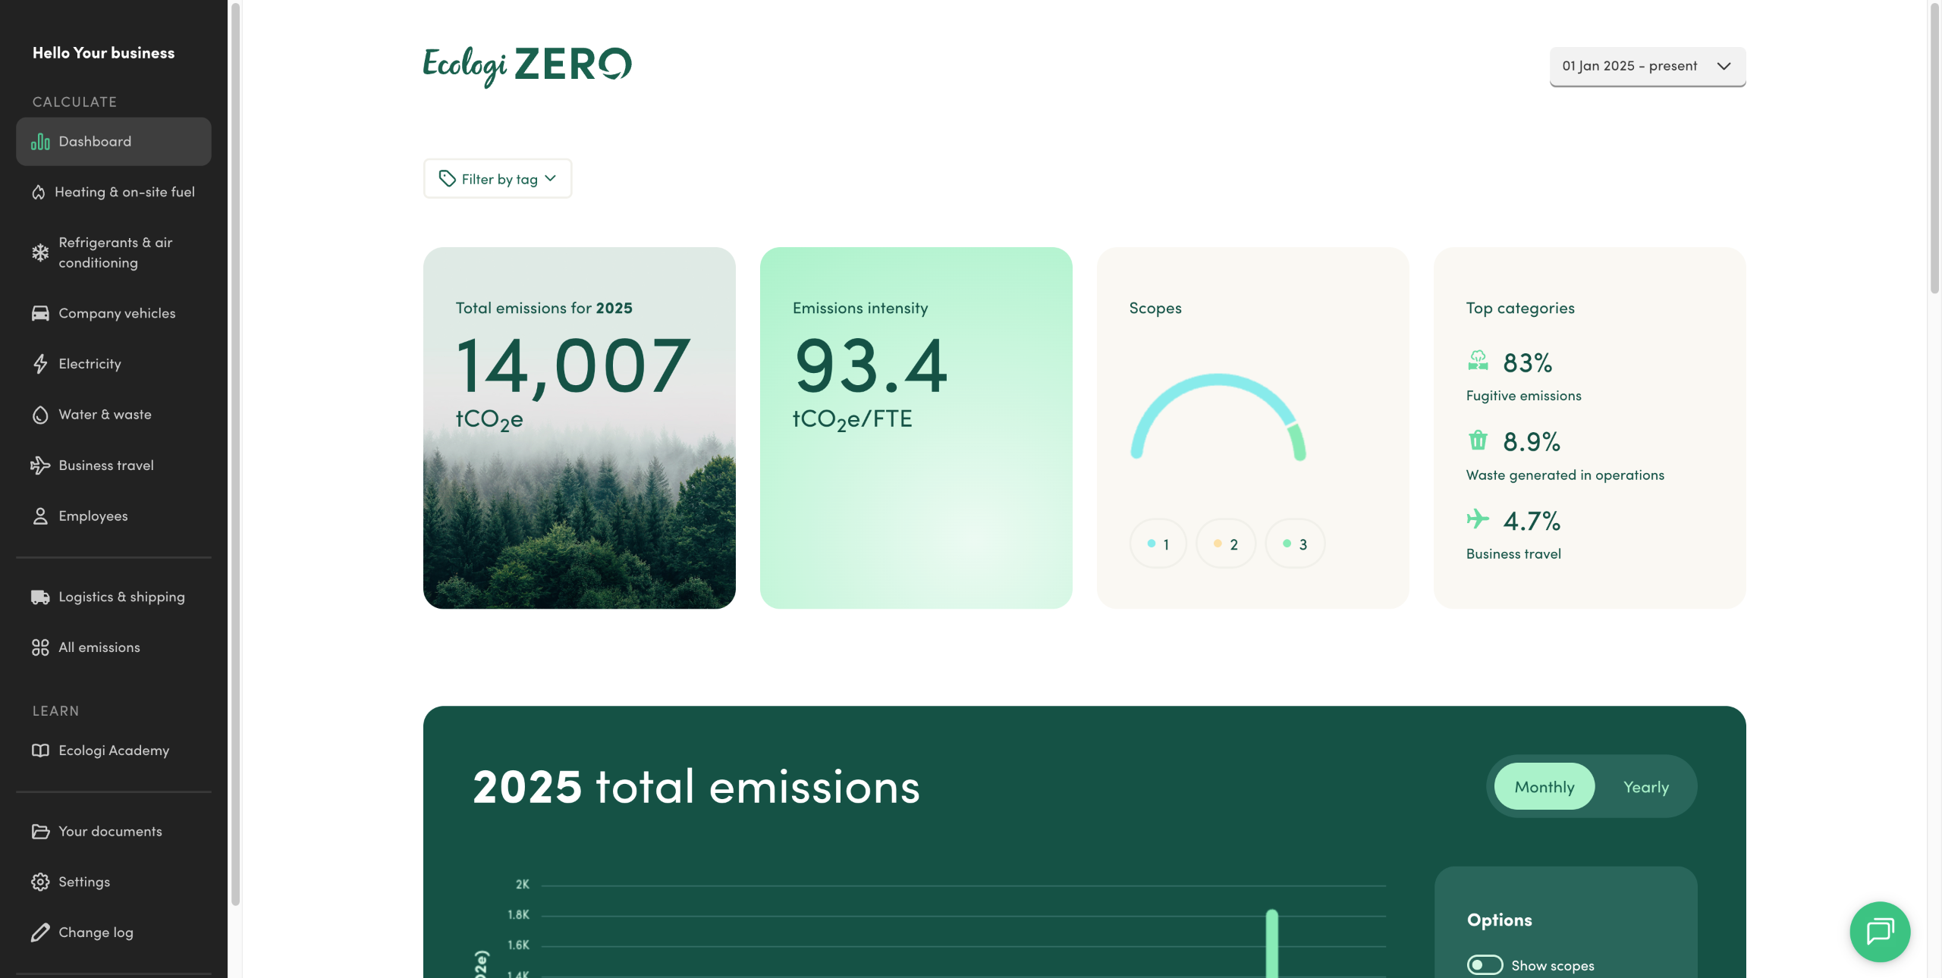Expand the date range dropdown
1942x978 pixels.
[1647, 66]
